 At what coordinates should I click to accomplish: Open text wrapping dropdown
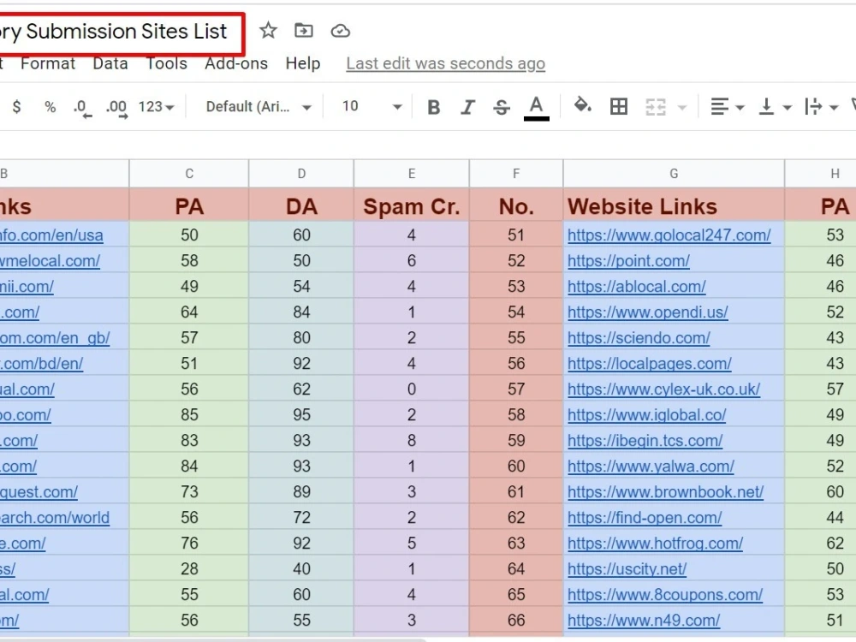[821, 107]
